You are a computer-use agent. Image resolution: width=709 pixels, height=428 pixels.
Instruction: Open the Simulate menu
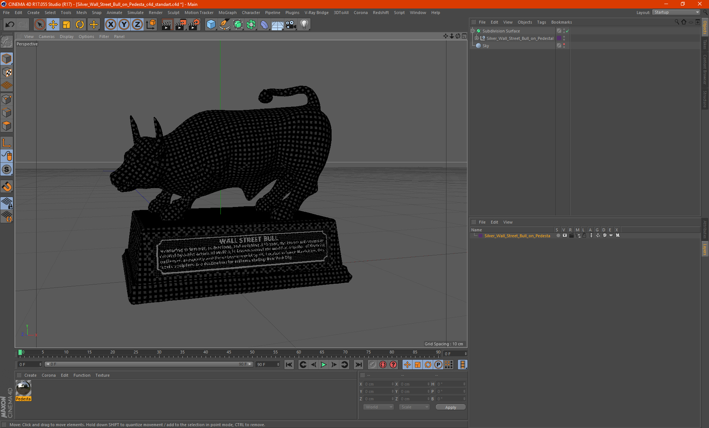pyautogui.click(x=136, y=13)
